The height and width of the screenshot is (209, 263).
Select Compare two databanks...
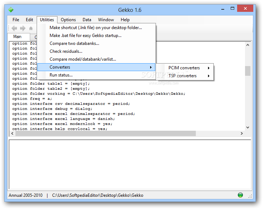tap(96, 43)
